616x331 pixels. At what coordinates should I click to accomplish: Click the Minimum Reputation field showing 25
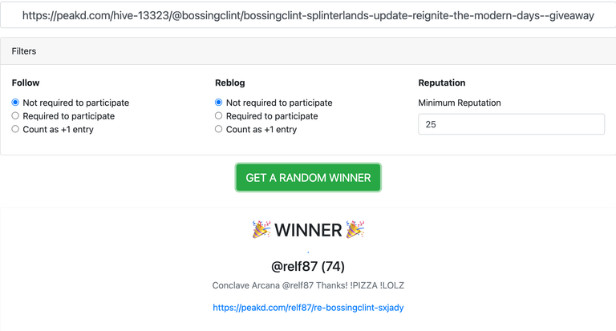(511, 124)
